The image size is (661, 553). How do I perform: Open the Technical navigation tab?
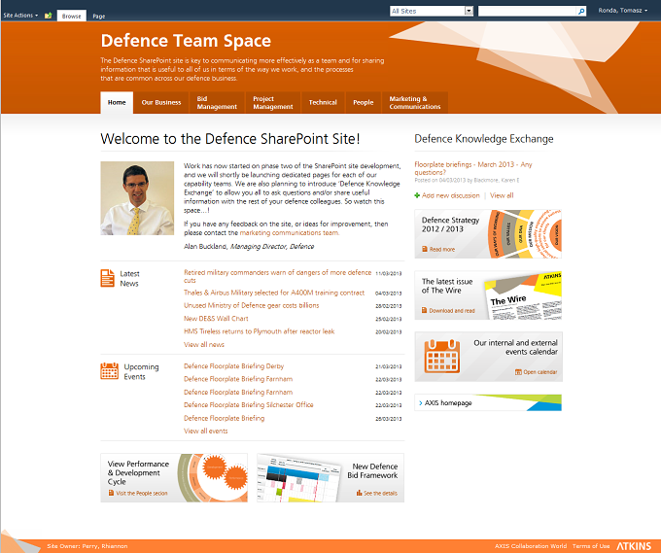tap(323, 102)
